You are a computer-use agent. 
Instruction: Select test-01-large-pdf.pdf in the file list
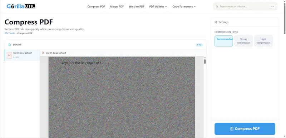coord(22,55)
